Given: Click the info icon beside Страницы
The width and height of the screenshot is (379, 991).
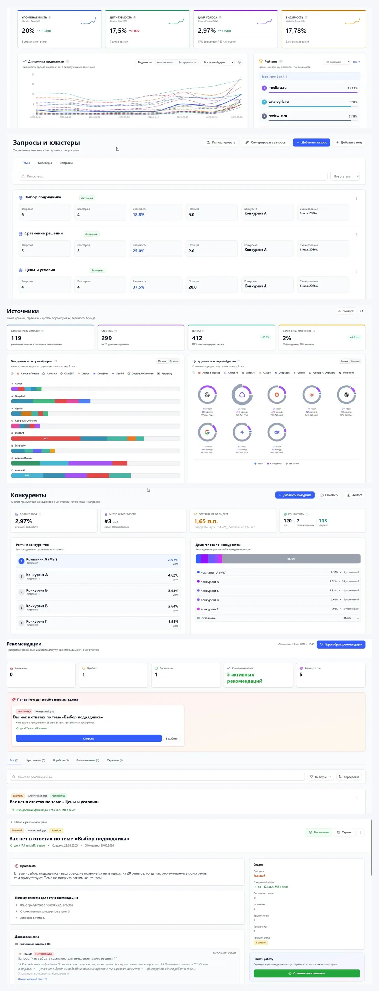Looking at the screenshot, I should coord(116,331).
